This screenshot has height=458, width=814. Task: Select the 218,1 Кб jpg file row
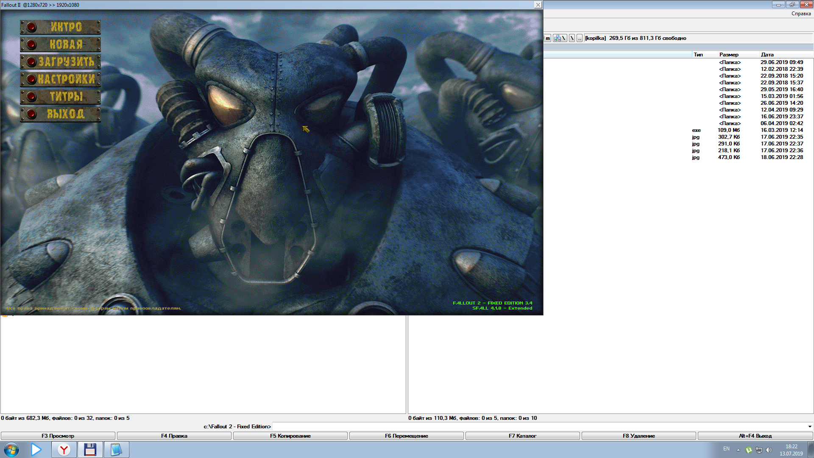pos(678,151)
